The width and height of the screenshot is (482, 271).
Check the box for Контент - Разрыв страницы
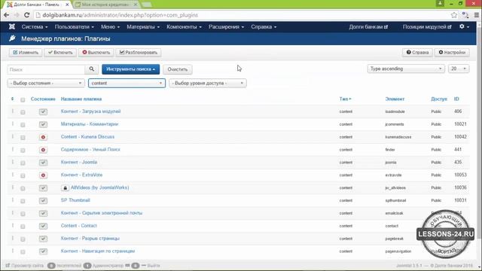pos(23,239)
